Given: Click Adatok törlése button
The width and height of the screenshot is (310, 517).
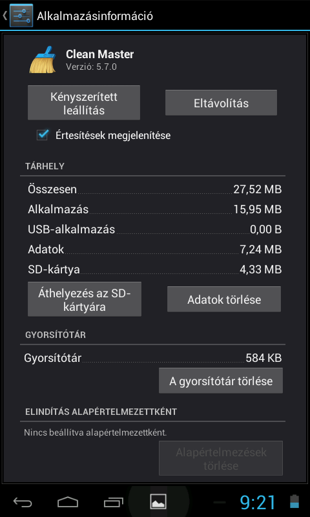Looking at the screenshot, I should click(x=224, y=299).
